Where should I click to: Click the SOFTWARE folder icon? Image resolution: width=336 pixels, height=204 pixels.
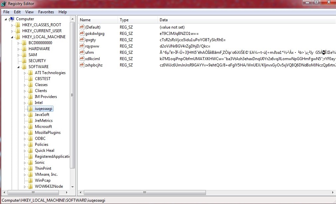point(24,67)
